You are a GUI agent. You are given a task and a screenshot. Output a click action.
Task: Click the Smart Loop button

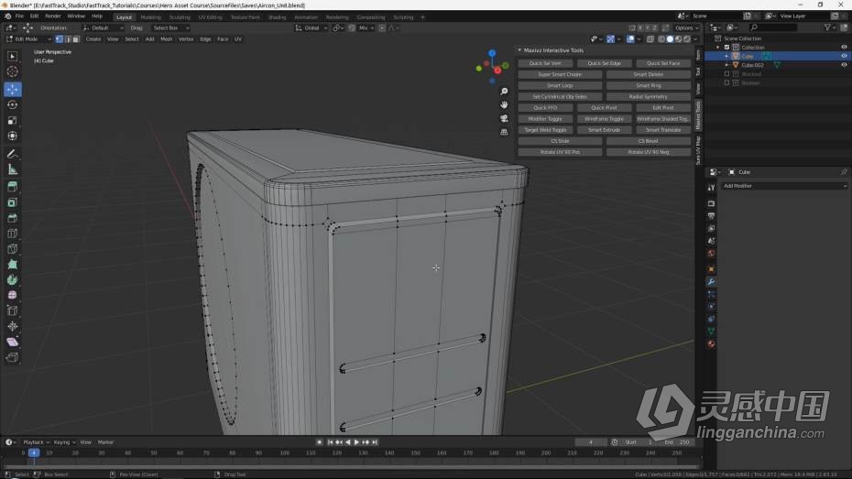tap(560, 85)
